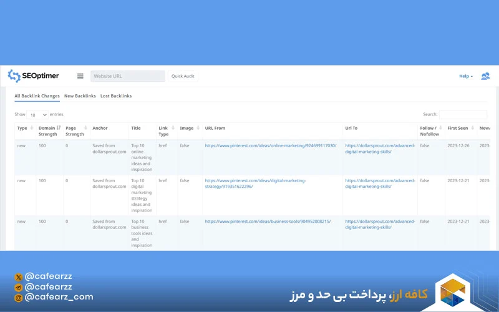This screenshot has height=312, width=499.
Task: Focus the Search input field
Action: pos(463,114)
